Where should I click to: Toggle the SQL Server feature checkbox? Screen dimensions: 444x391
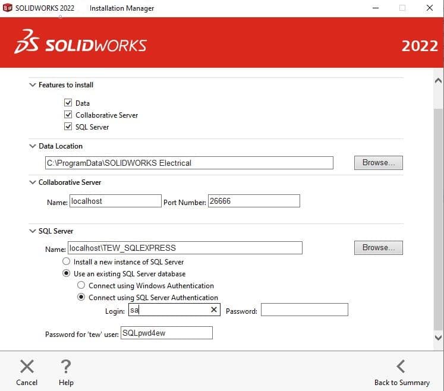[x=68, y=127]
